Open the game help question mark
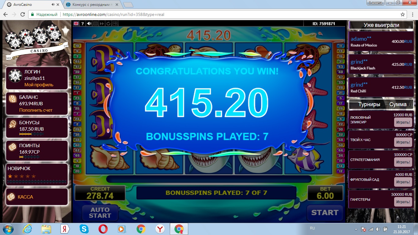This screenshot has height=235, width=418. tap(83, 24)
